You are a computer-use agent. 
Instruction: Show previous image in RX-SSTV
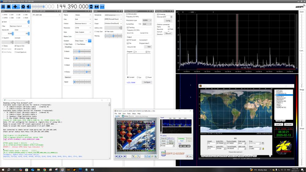(x=119, y=156)
